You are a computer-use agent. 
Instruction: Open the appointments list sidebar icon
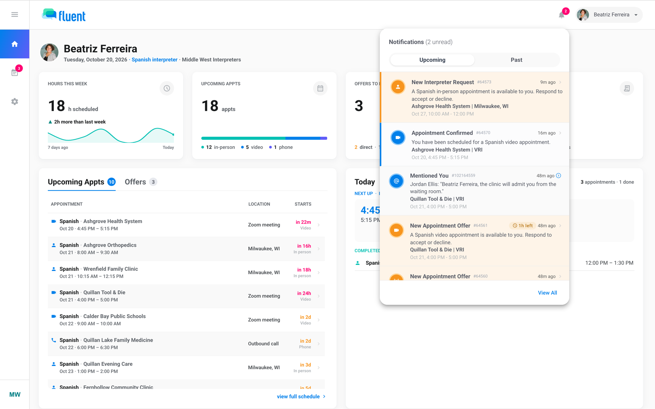tap(15, 73)
